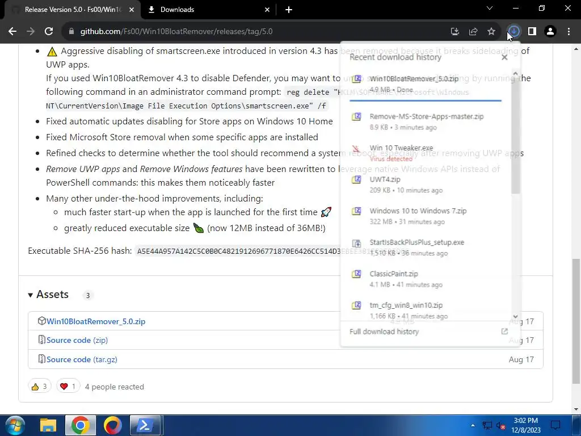Close the Downloads tab
581x436 pixels.
coord(267,10)
